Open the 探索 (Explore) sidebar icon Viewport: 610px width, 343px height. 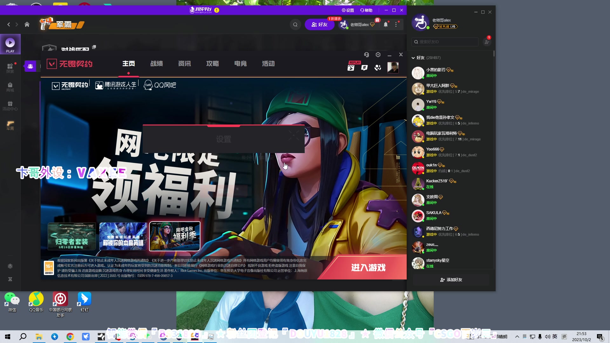tap(10, 68)
